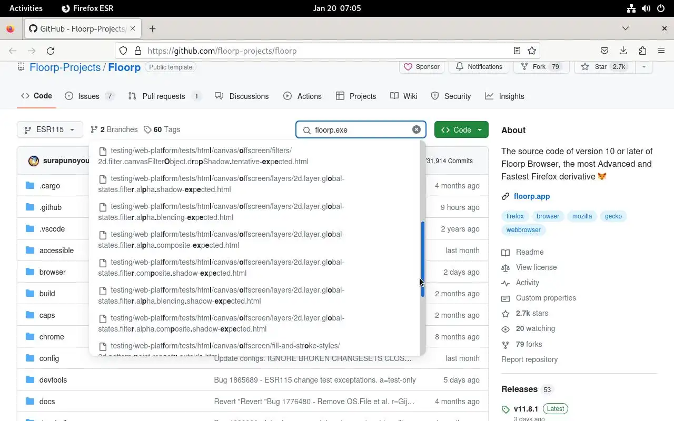Open Firefox application hamburger menu
674x421 pixels.
pos(661,51)
